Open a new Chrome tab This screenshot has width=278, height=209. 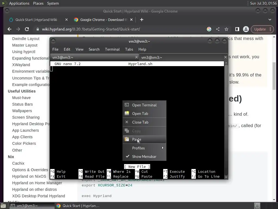(x=141, y=20)
